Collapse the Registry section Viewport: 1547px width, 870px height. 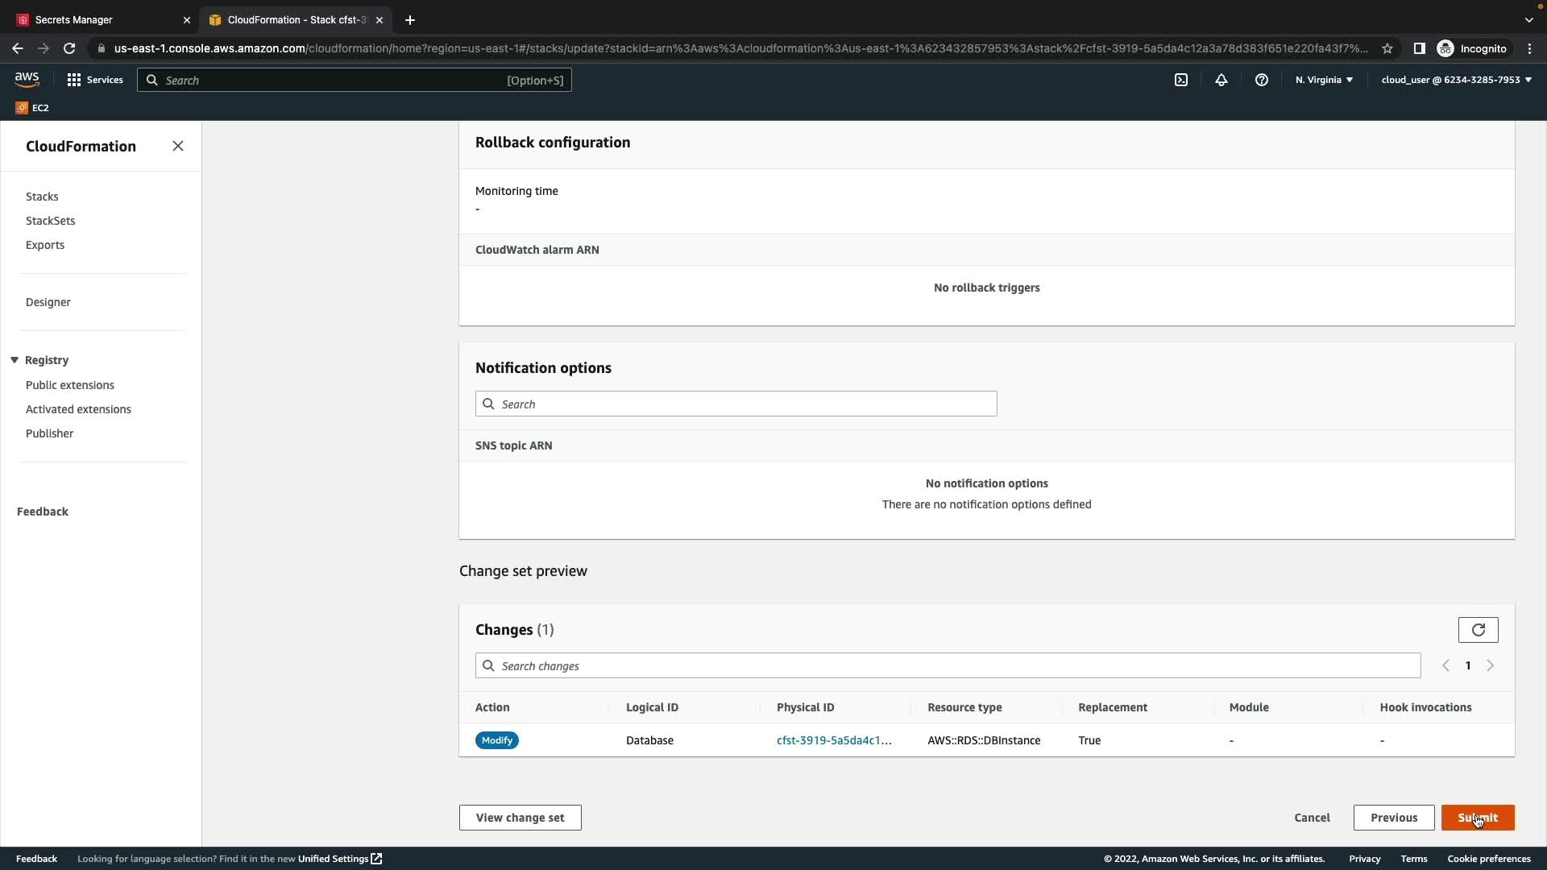[15, 360]
